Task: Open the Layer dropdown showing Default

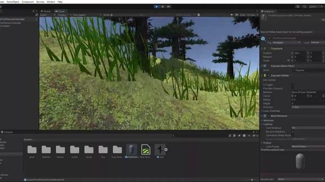Action: click(x=317, y=42)
